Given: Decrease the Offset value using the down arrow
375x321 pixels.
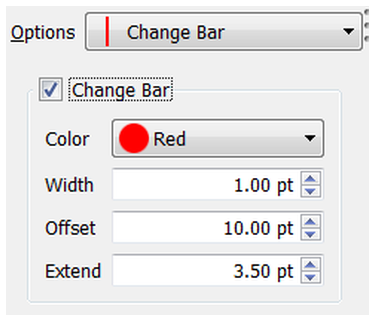Looking at the screenshot, I should 310,234.
